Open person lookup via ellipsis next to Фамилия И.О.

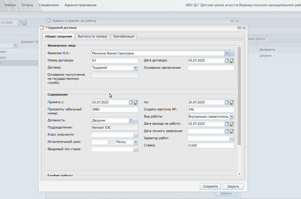tap(232, 53)
